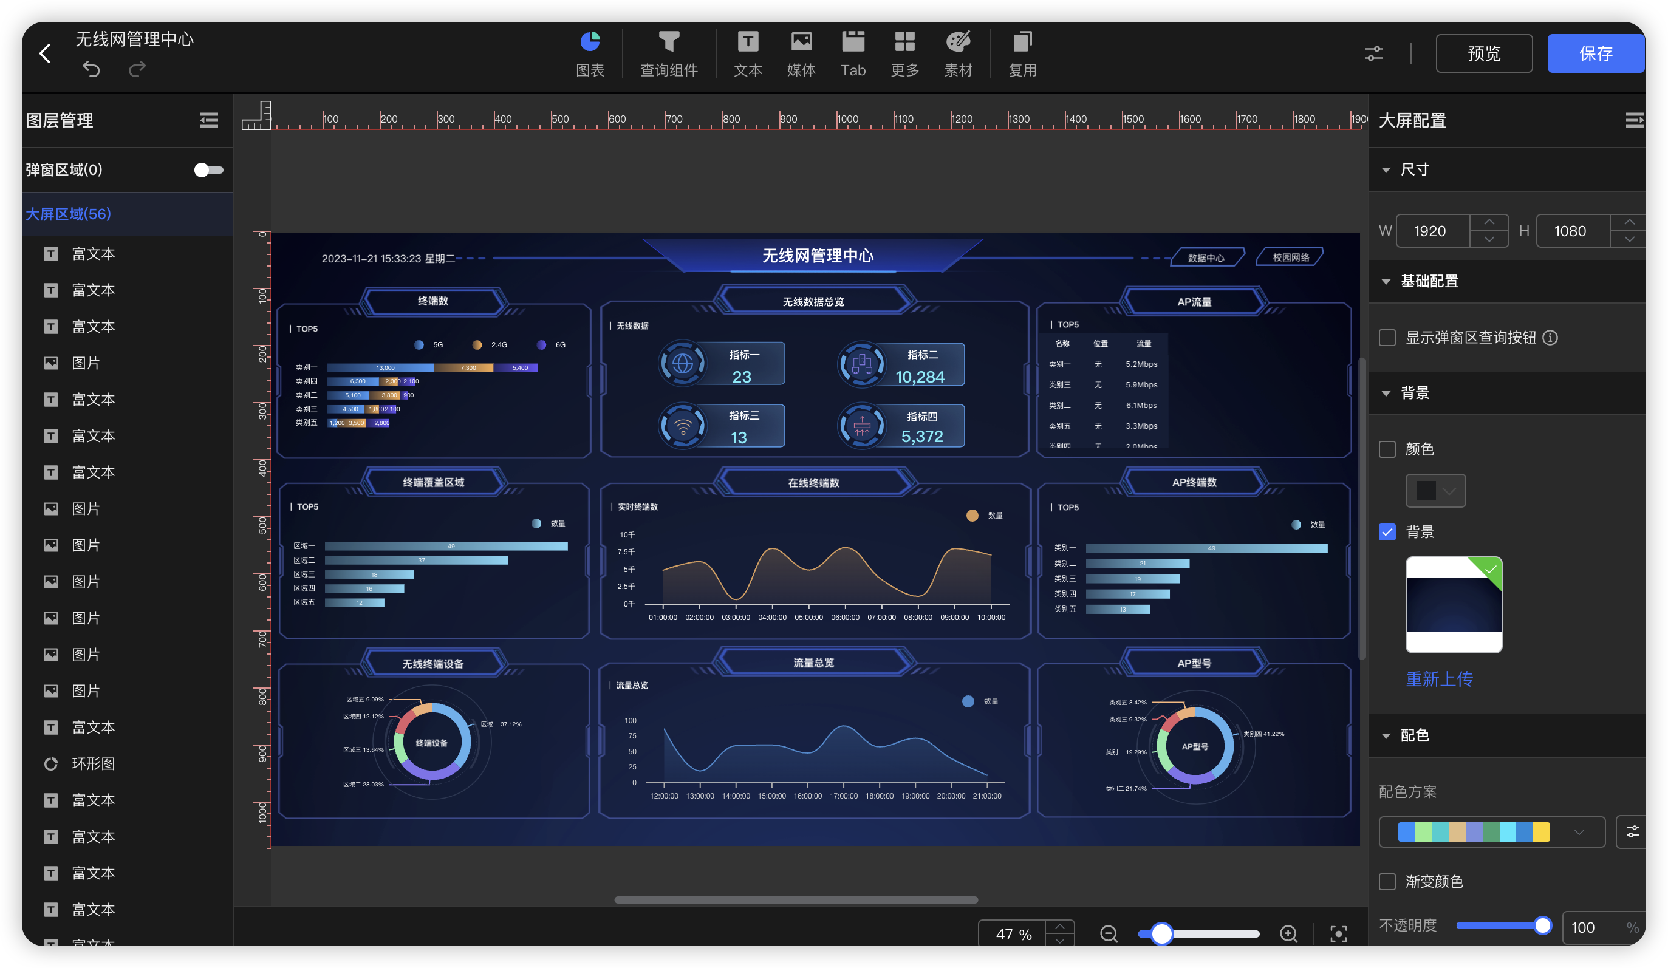Open the background color picker dropdown

[1435, 490]
